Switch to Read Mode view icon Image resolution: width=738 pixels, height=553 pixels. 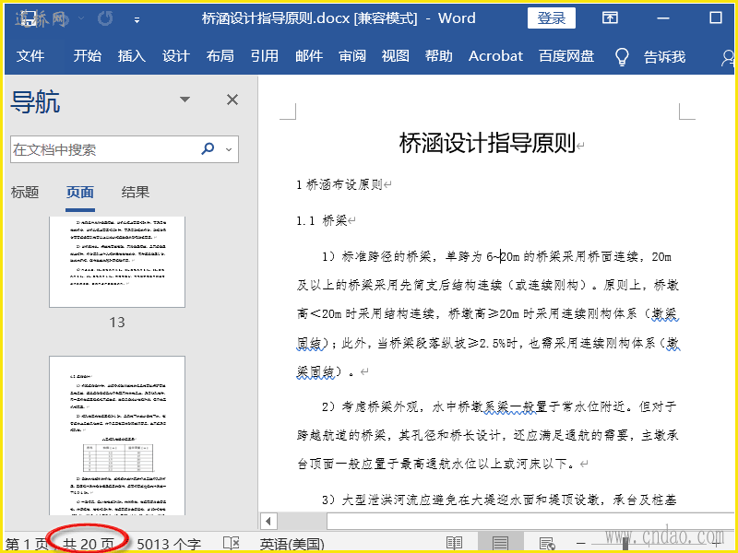point(454,544)
